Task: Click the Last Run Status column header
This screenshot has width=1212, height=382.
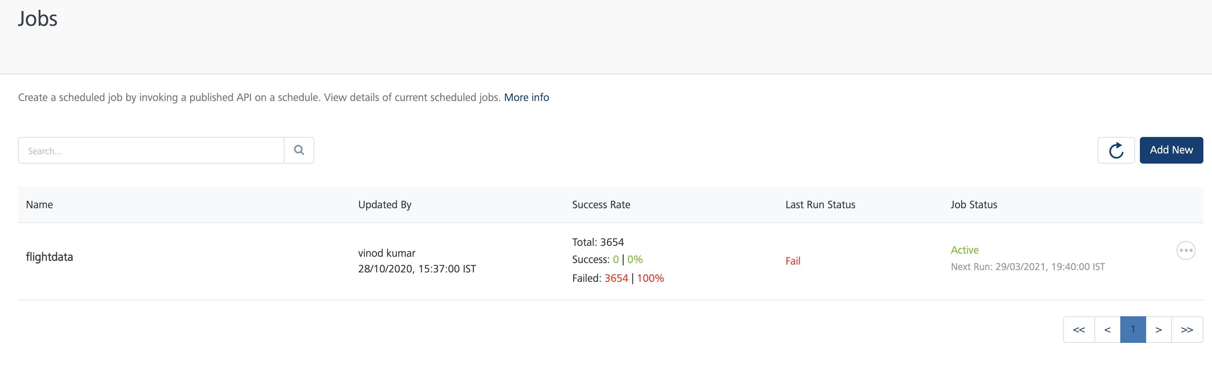Action: coord(820,205)
